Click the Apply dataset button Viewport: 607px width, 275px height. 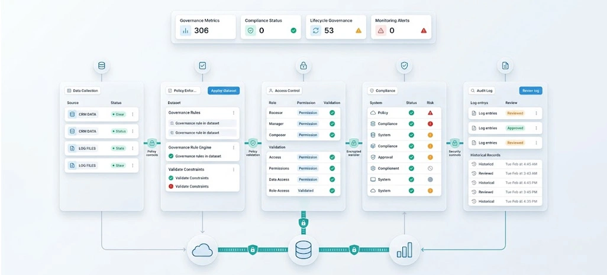224,90
